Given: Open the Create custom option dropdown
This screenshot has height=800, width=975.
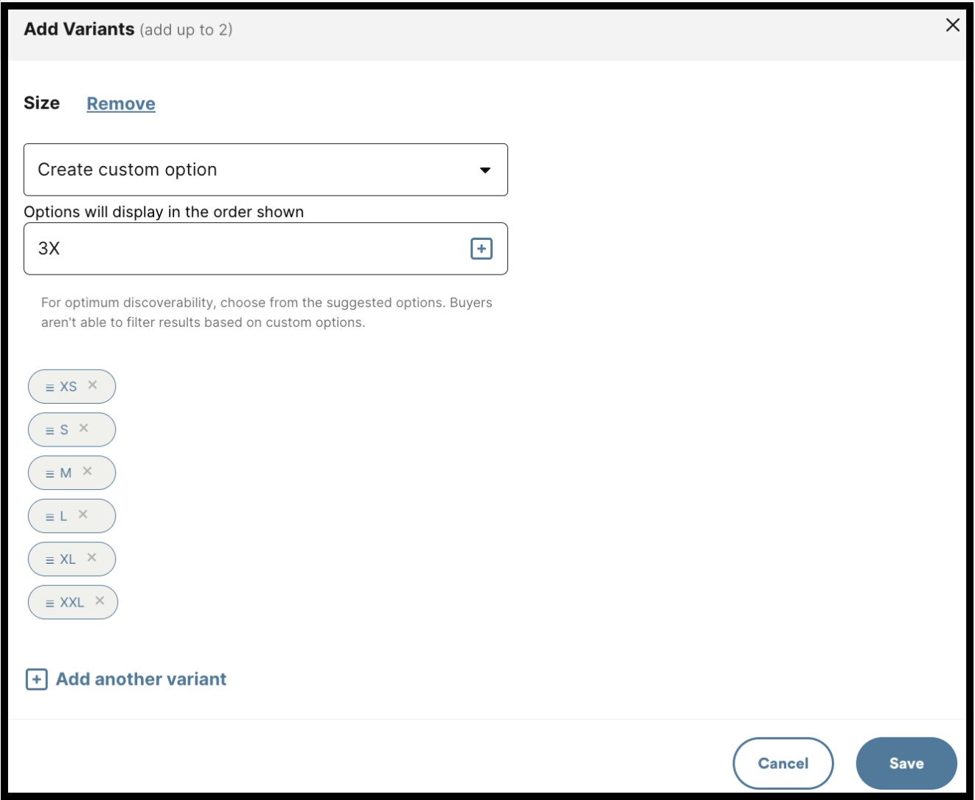Looking at the screenshot, I should (266, 170).
